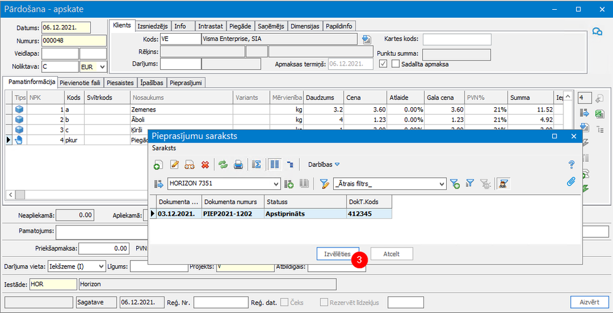The image size is (613, 313).
Task: Open the EUR currency dropdown
Action: (x=102, y=66)
